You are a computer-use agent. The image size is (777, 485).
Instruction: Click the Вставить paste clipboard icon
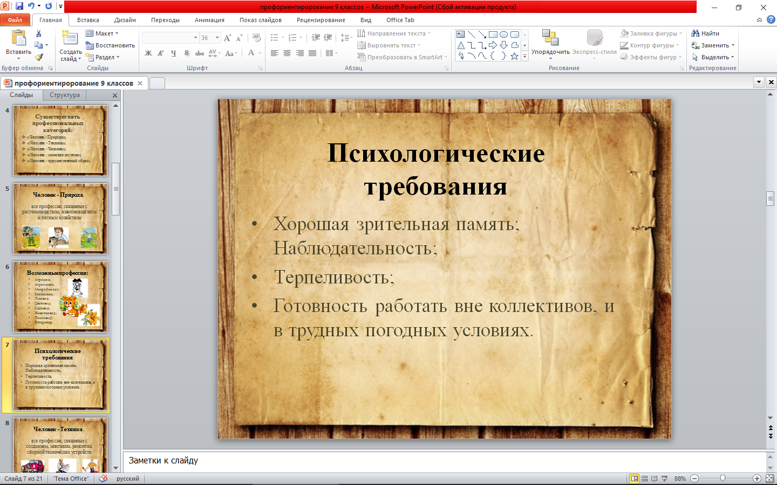18,39
